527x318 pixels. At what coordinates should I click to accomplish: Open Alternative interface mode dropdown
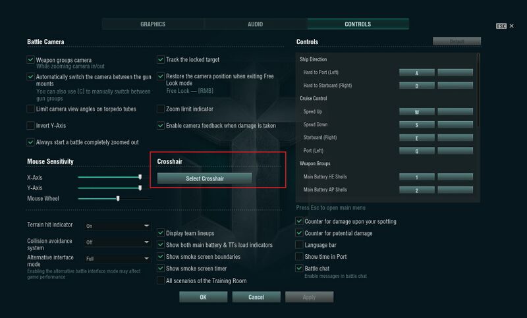tap(117, 259)
